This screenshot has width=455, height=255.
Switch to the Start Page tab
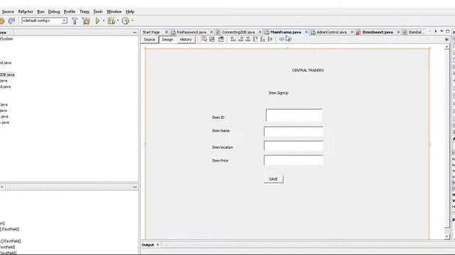pos(151,32)
